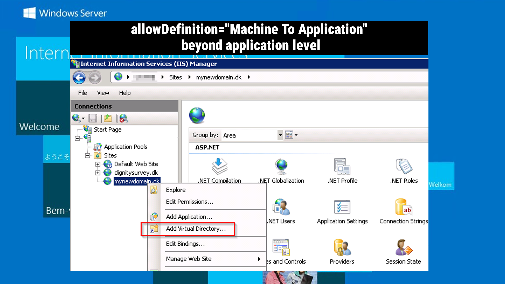Click the arrow after Sites in address bar
This screenshot has height=284, width=505.
[189, 77]
